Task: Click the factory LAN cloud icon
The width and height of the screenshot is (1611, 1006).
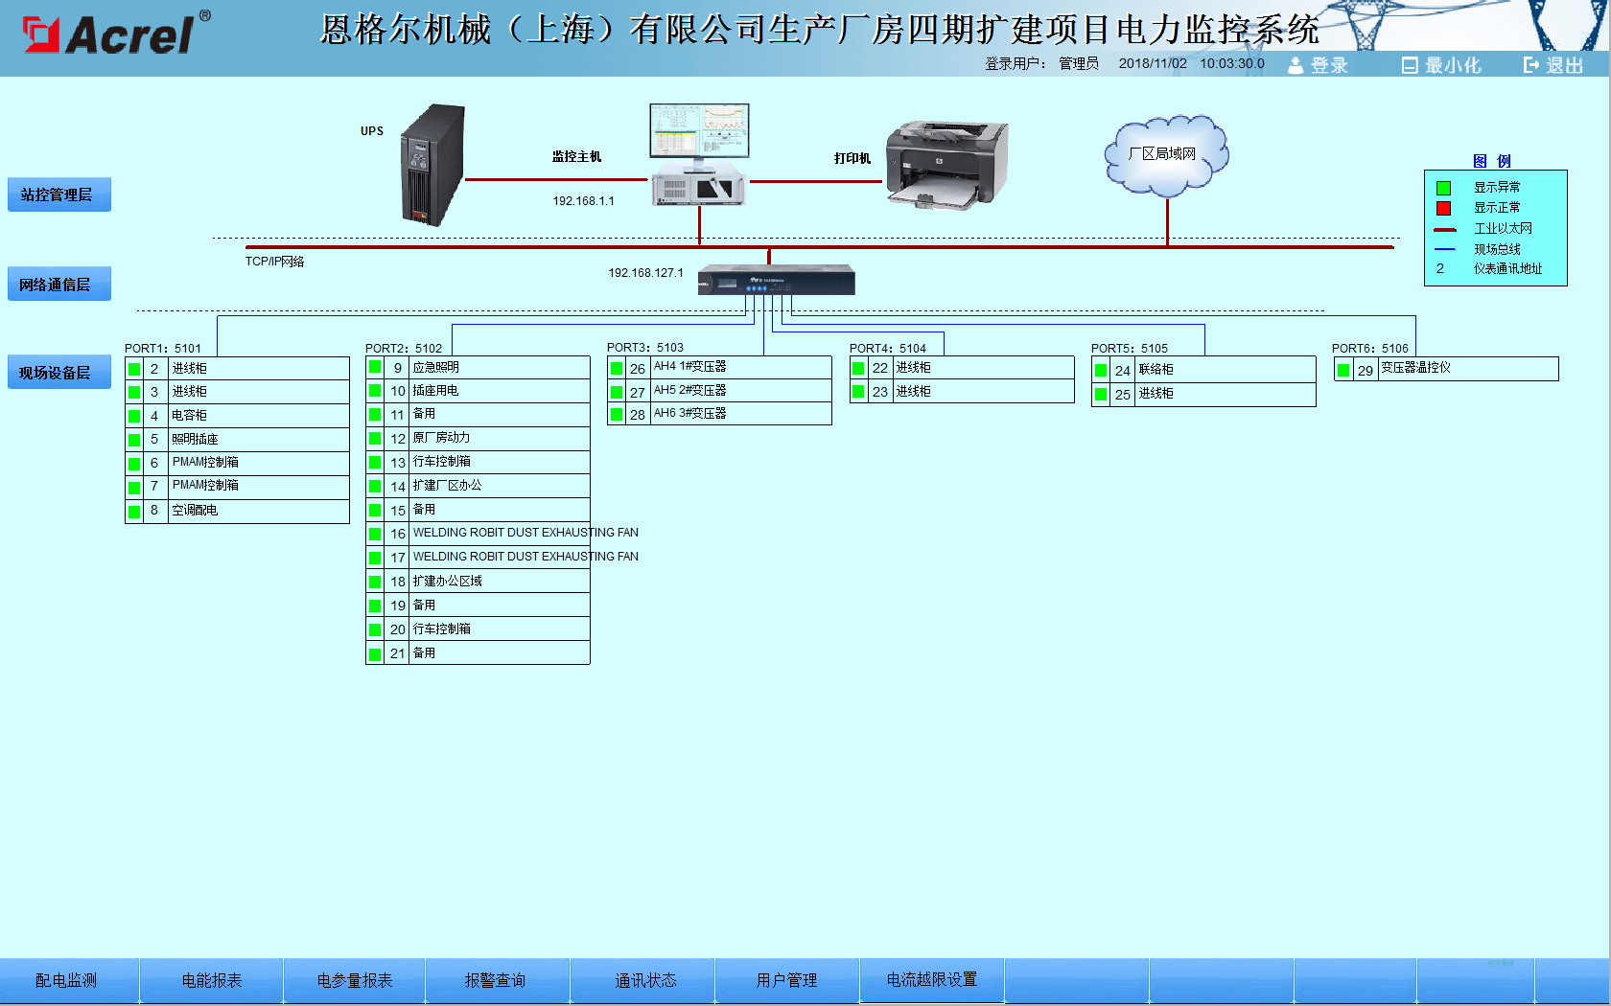Action: point(1165,154)
